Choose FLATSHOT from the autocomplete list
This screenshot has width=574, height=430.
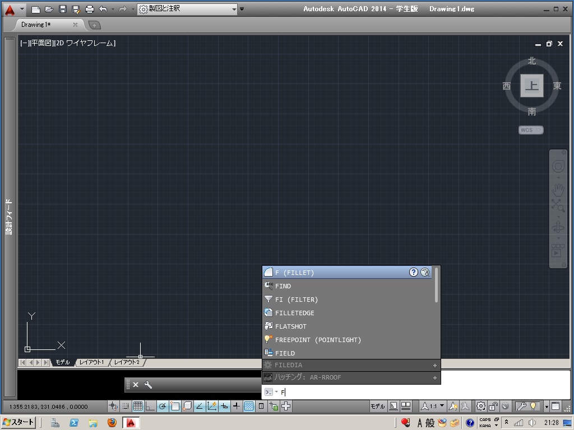click(290, 326)
